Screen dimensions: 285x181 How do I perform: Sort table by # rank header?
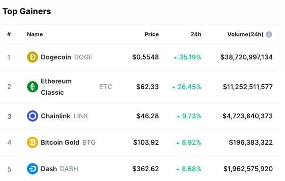point(9,34)
